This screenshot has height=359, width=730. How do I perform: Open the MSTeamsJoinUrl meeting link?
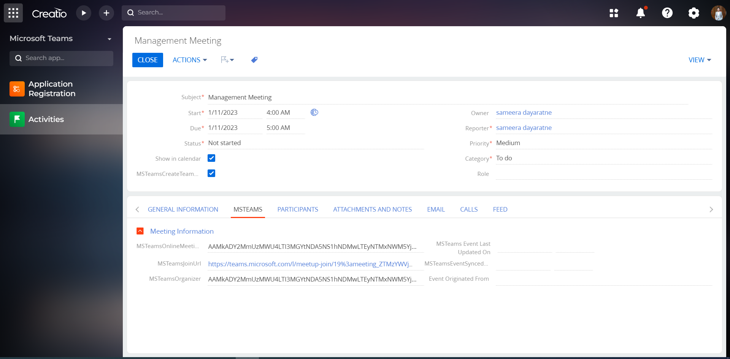pyautogui.click(x=310, y=264)
